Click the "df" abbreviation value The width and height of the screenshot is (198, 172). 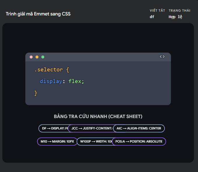pos(152,17)
